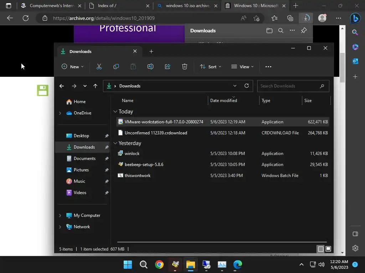Image resolution: width=365 pixels, height=273 pixels.
Task: Select Documents in navigation pane
Action: tap(83, 159)
